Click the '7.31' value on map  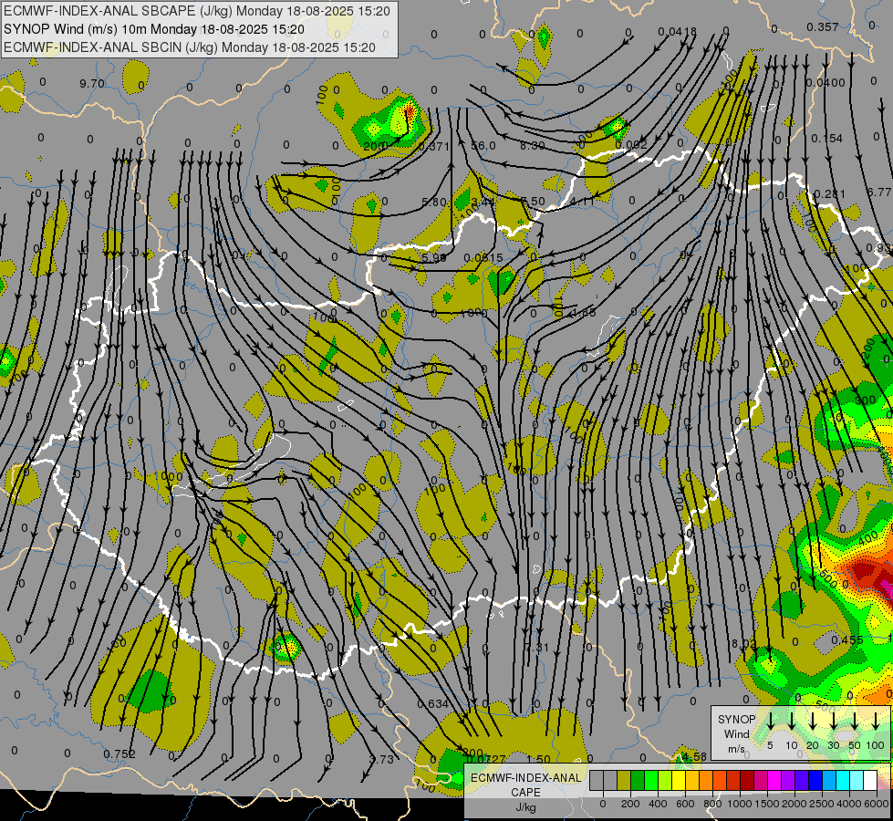tap(536, 648)
